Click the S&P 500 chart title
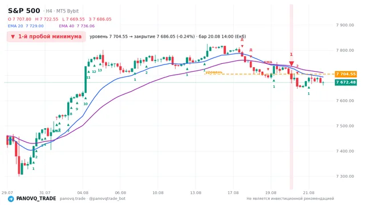 (x=24, y=11)
